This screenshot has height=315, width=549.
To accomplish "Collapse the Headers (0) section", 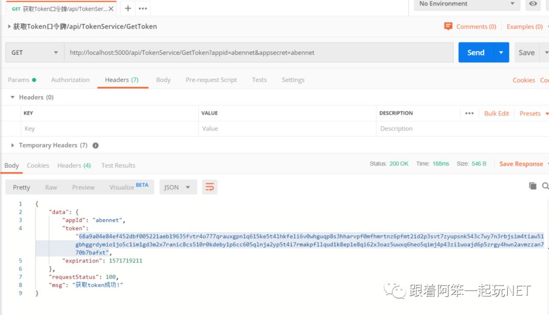I will pyautogui.click(x=13, y=97).
